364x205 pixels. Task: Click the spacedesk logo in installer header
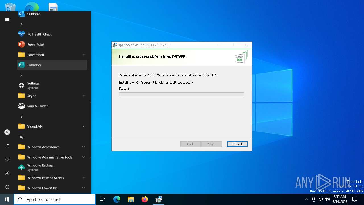tap(241, 57)
